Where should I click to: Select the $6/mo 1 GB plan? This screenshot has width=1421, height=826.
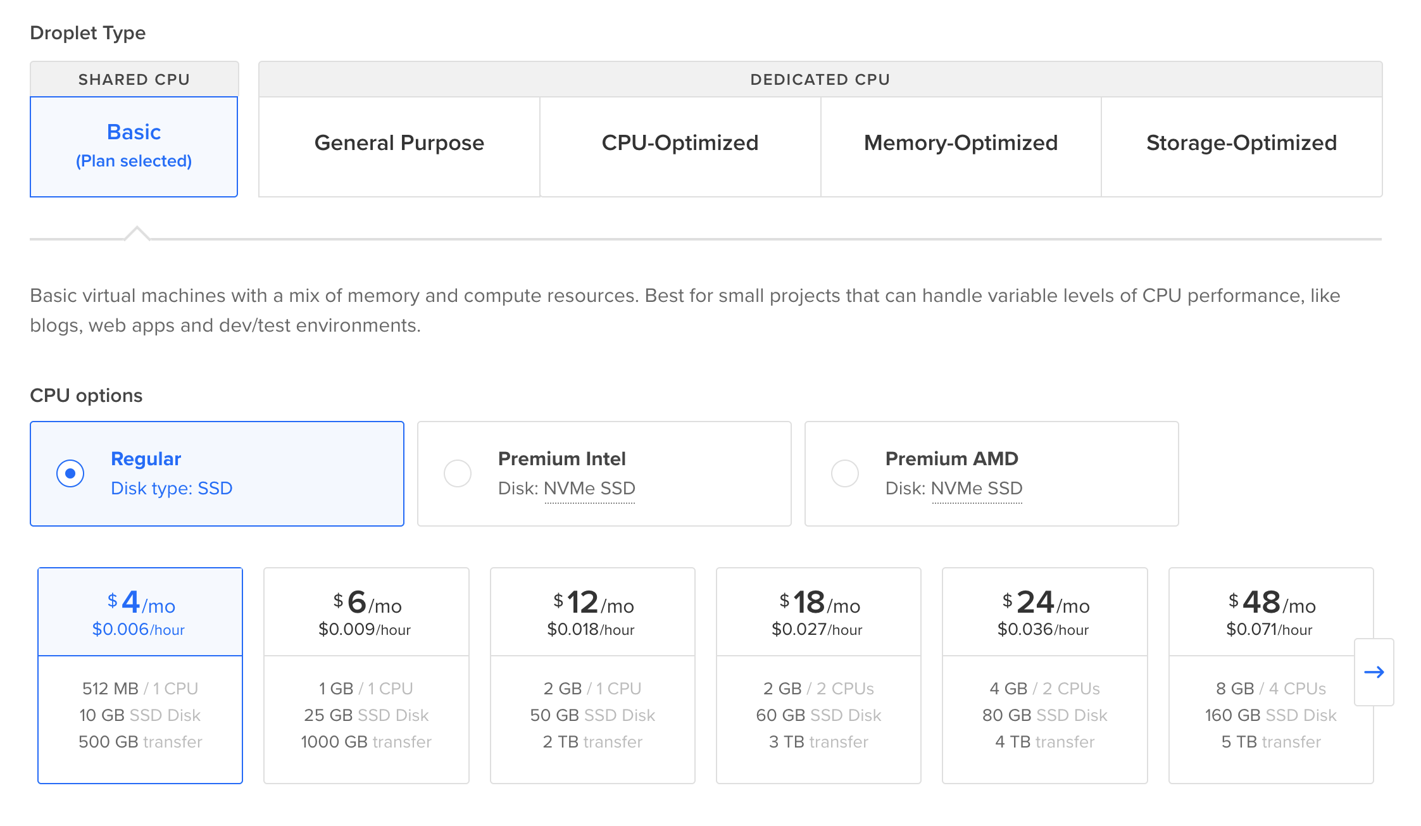366,675
